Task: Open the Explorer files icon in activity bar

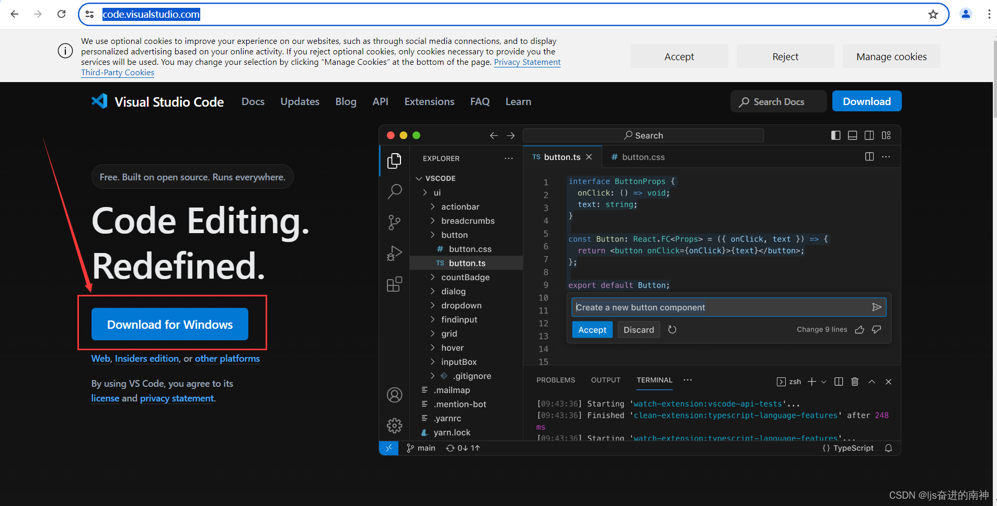Action: coord(394,160)
